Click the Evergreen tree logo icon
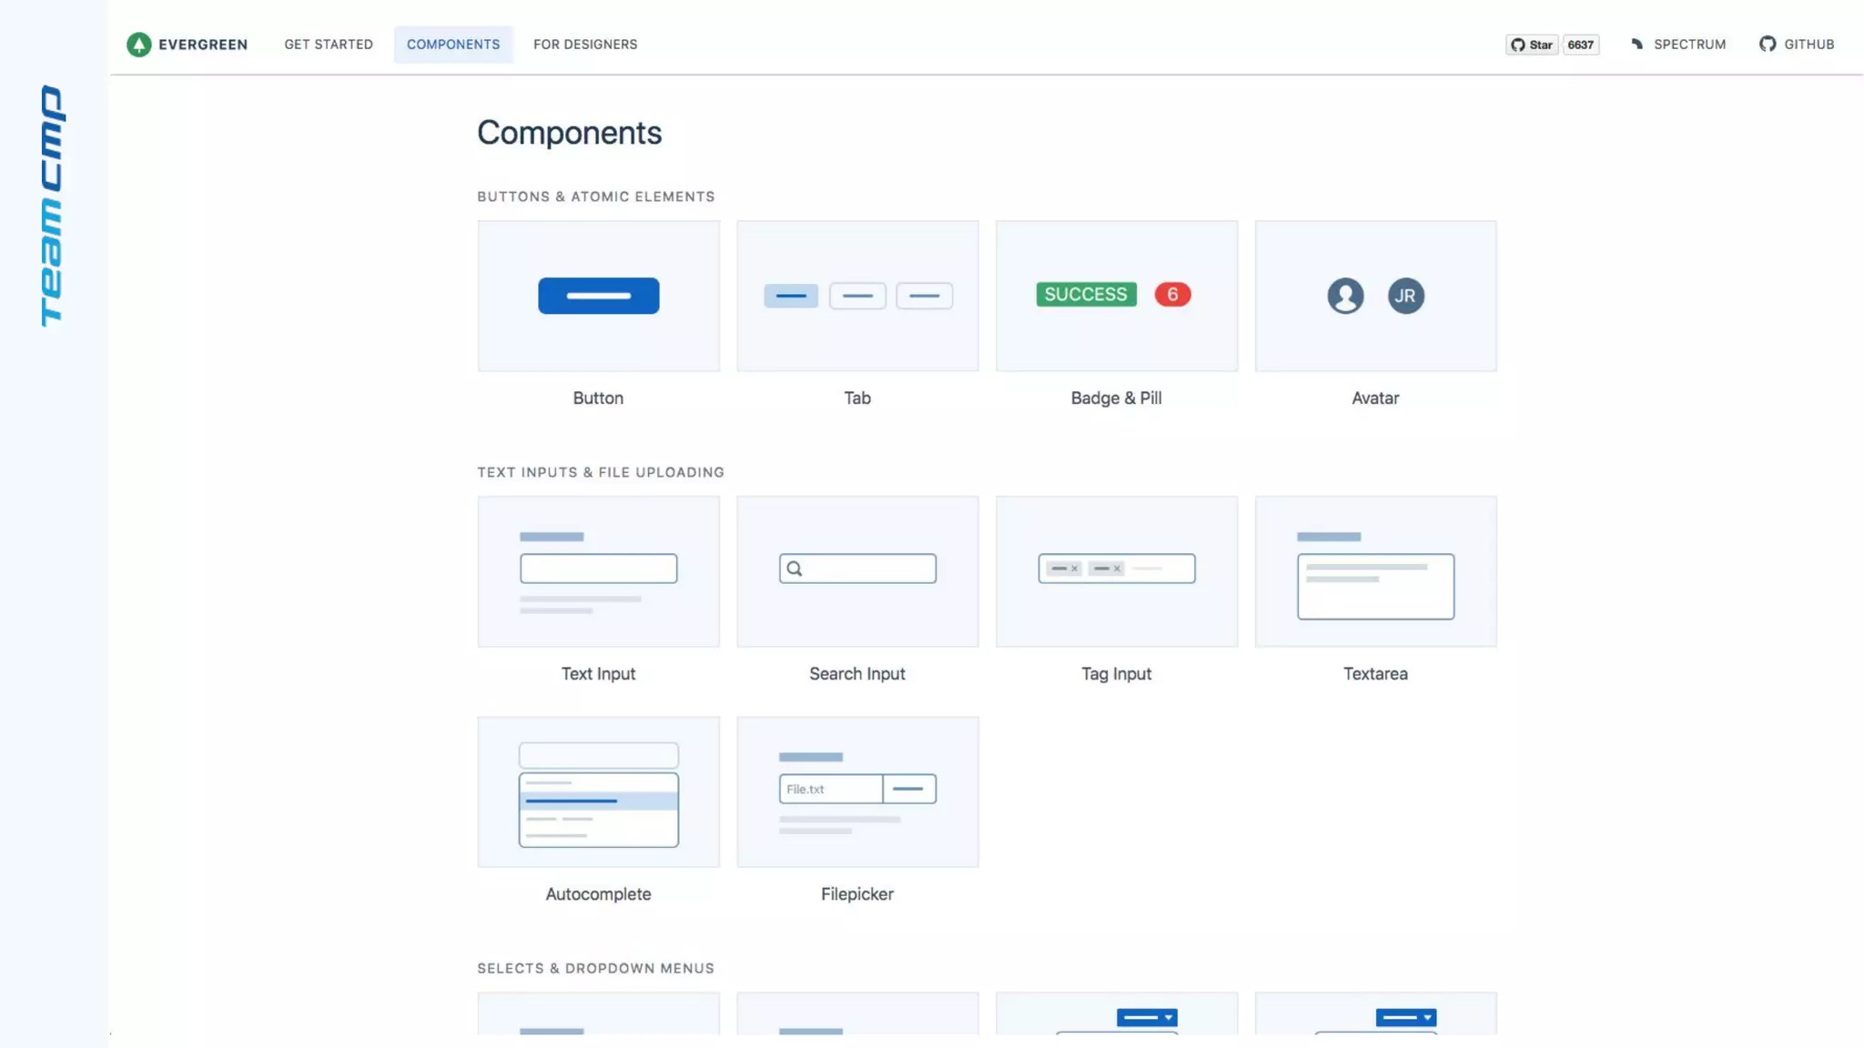Screen dimensions: 1864x1048 138,45
